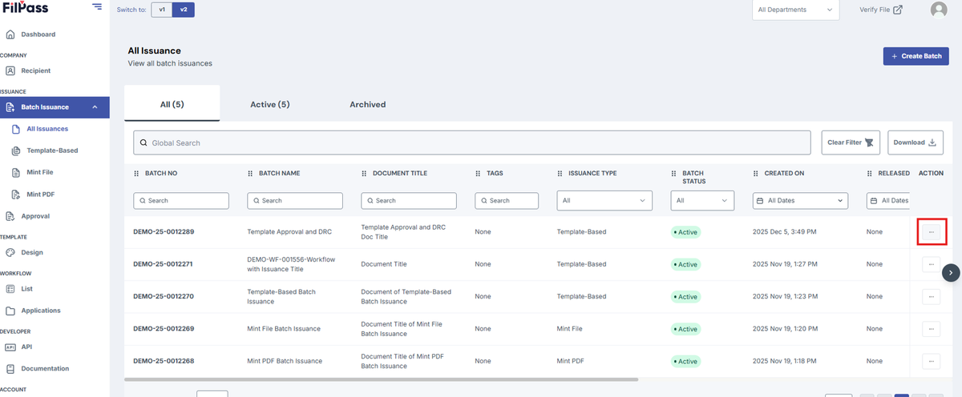Collapse the Batch Issuance sidebar section
Viewport: 962px width, 397px height.
[95, 107]
